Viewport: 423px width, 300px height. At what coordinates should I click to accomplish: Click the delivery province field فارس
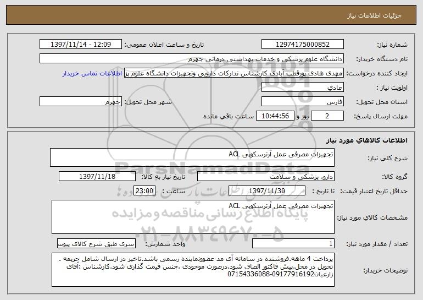pyautogui.click(x=302, y=102)
